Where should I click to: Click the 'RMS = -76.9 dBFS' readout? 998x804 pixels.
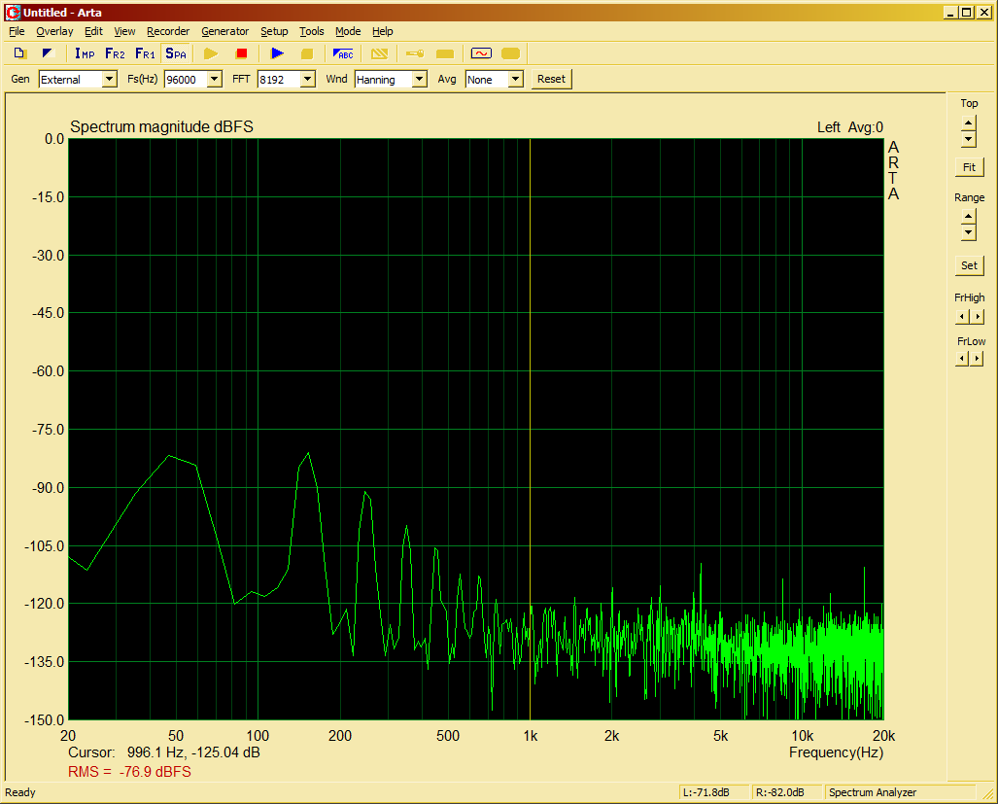pos(129,772)
